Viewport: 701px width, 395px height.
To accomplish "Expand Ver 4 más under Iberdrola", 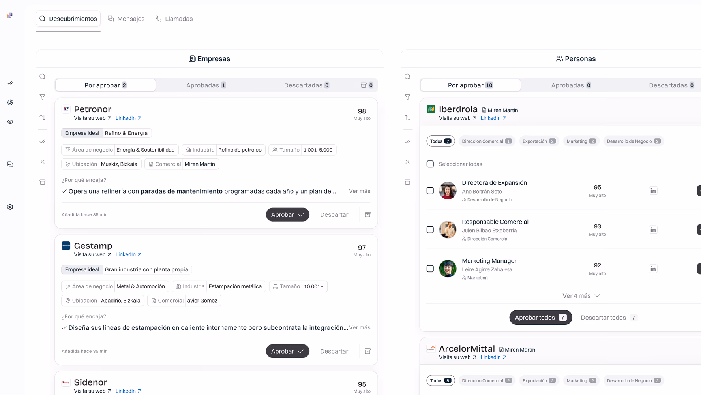I will click(581, 296).
